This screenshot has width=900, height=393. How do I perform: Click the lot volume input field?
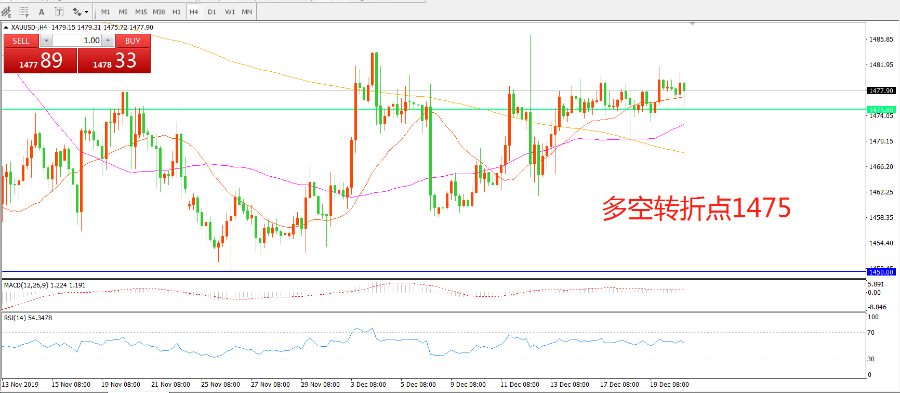[x=77, y=41]
